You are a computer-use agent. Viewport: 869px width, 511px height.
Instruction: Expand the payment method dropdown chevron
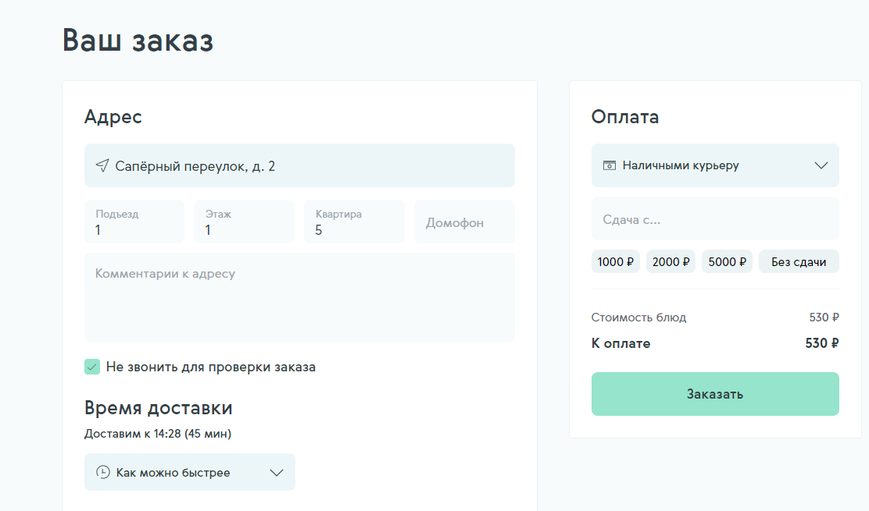(821, 165)
